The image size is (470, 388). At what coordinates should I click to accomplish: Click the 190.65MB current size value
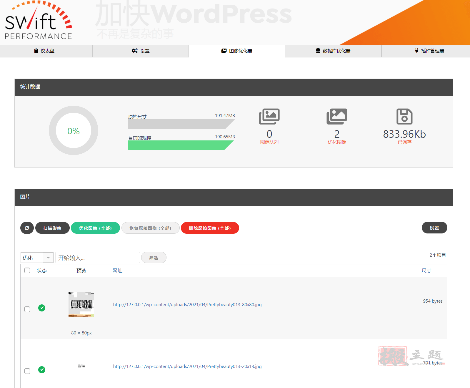[225, 137]
